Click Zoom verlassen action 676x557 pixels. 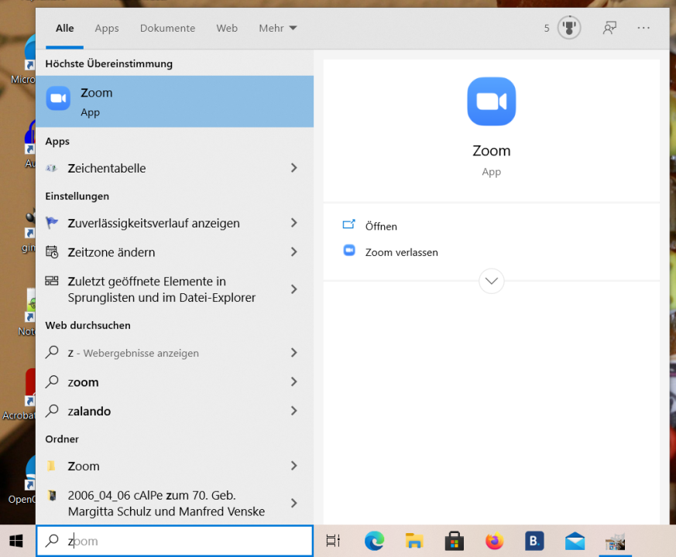pyautogui.click(x=401, y=252)
